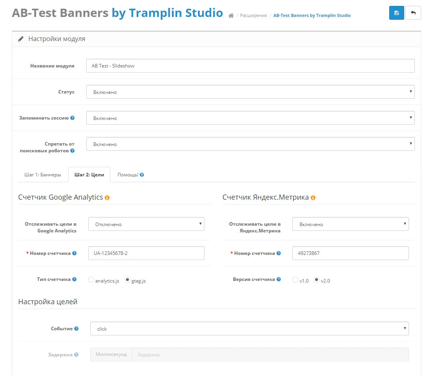The image size is (429, 378).
Task: Open the Помощь! tab
Action: tap(130, 175)
